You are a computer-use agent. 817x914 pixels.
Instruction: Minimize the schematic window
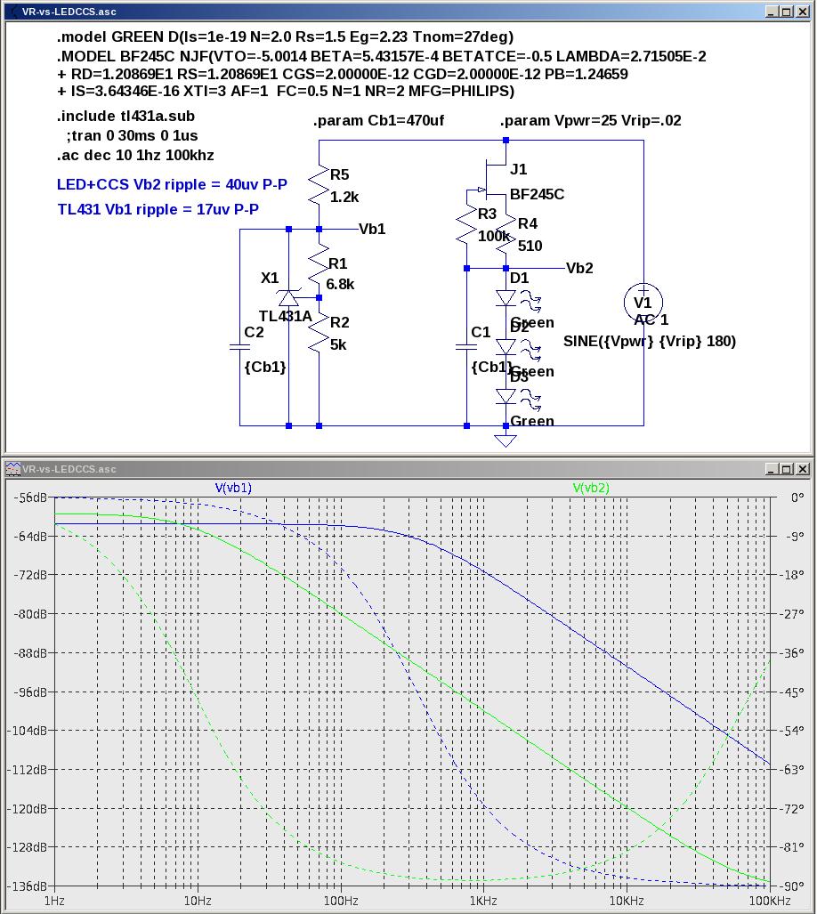coord(771,11)
